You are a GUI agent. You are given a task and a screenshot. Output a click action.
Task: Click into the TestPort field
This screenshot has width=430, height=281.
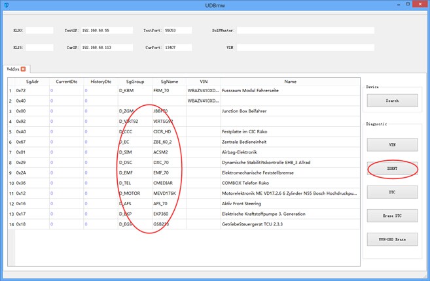[178, 31]
